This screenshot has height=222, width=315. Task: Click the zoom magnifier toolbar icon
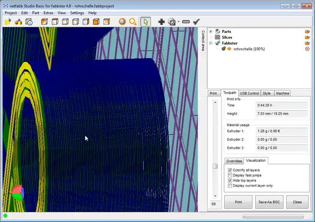133,22
